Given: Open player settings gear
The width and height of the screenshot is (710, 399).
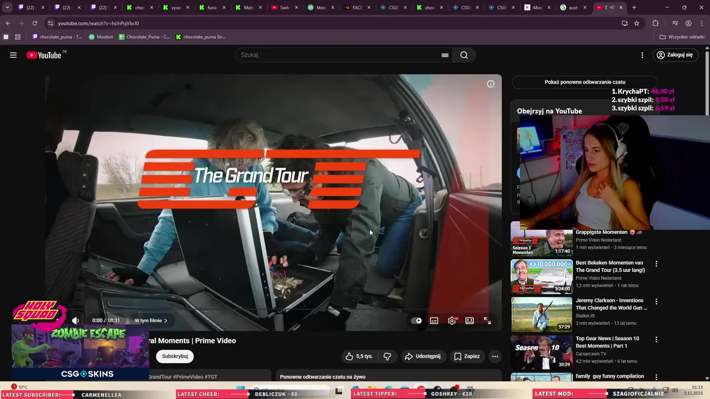Looking at the screenshot, I should coord(452,320).
